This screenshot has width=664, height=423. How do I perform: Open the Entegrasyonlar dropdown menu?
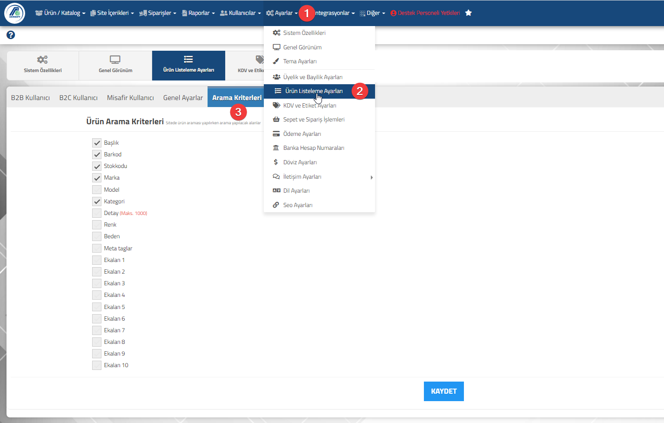coord(333,13)
